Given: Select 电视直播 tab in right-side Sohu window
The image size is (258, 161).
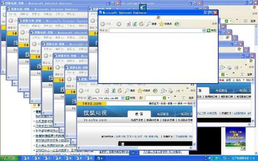Looking at the screenshot, I should pyautogui.click(x=221, y=91).
